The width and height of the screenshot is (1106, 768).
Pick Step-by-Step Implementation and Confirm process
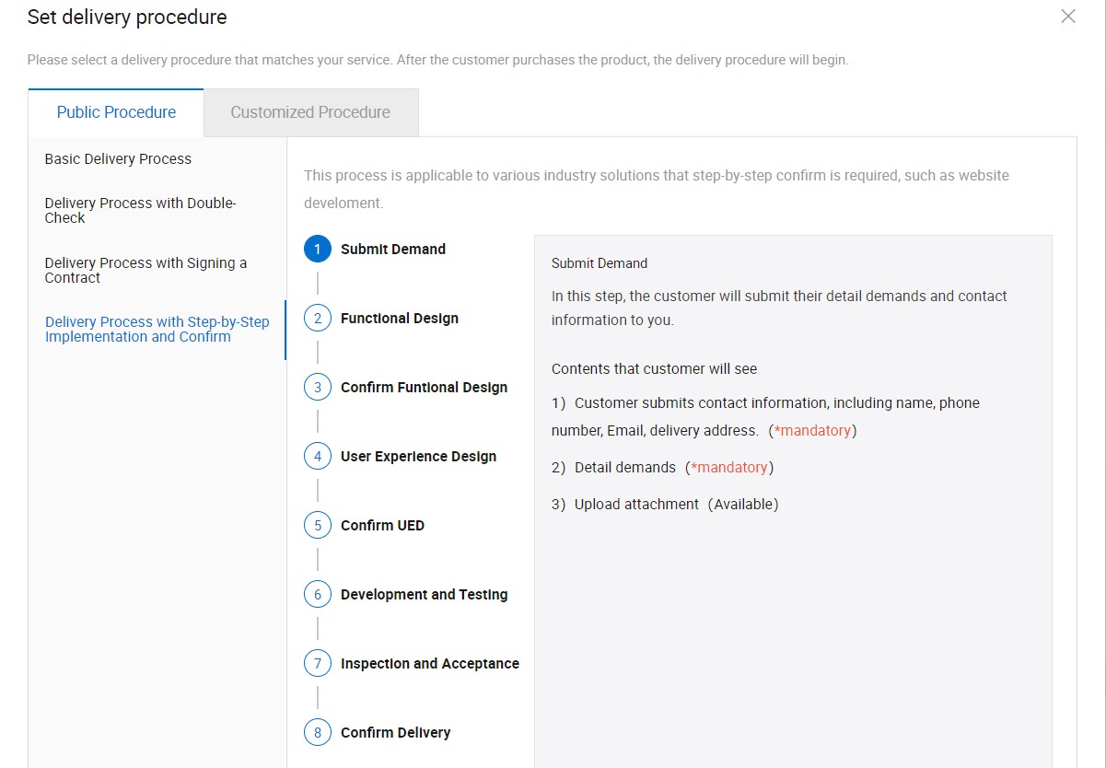click(157, 330)
